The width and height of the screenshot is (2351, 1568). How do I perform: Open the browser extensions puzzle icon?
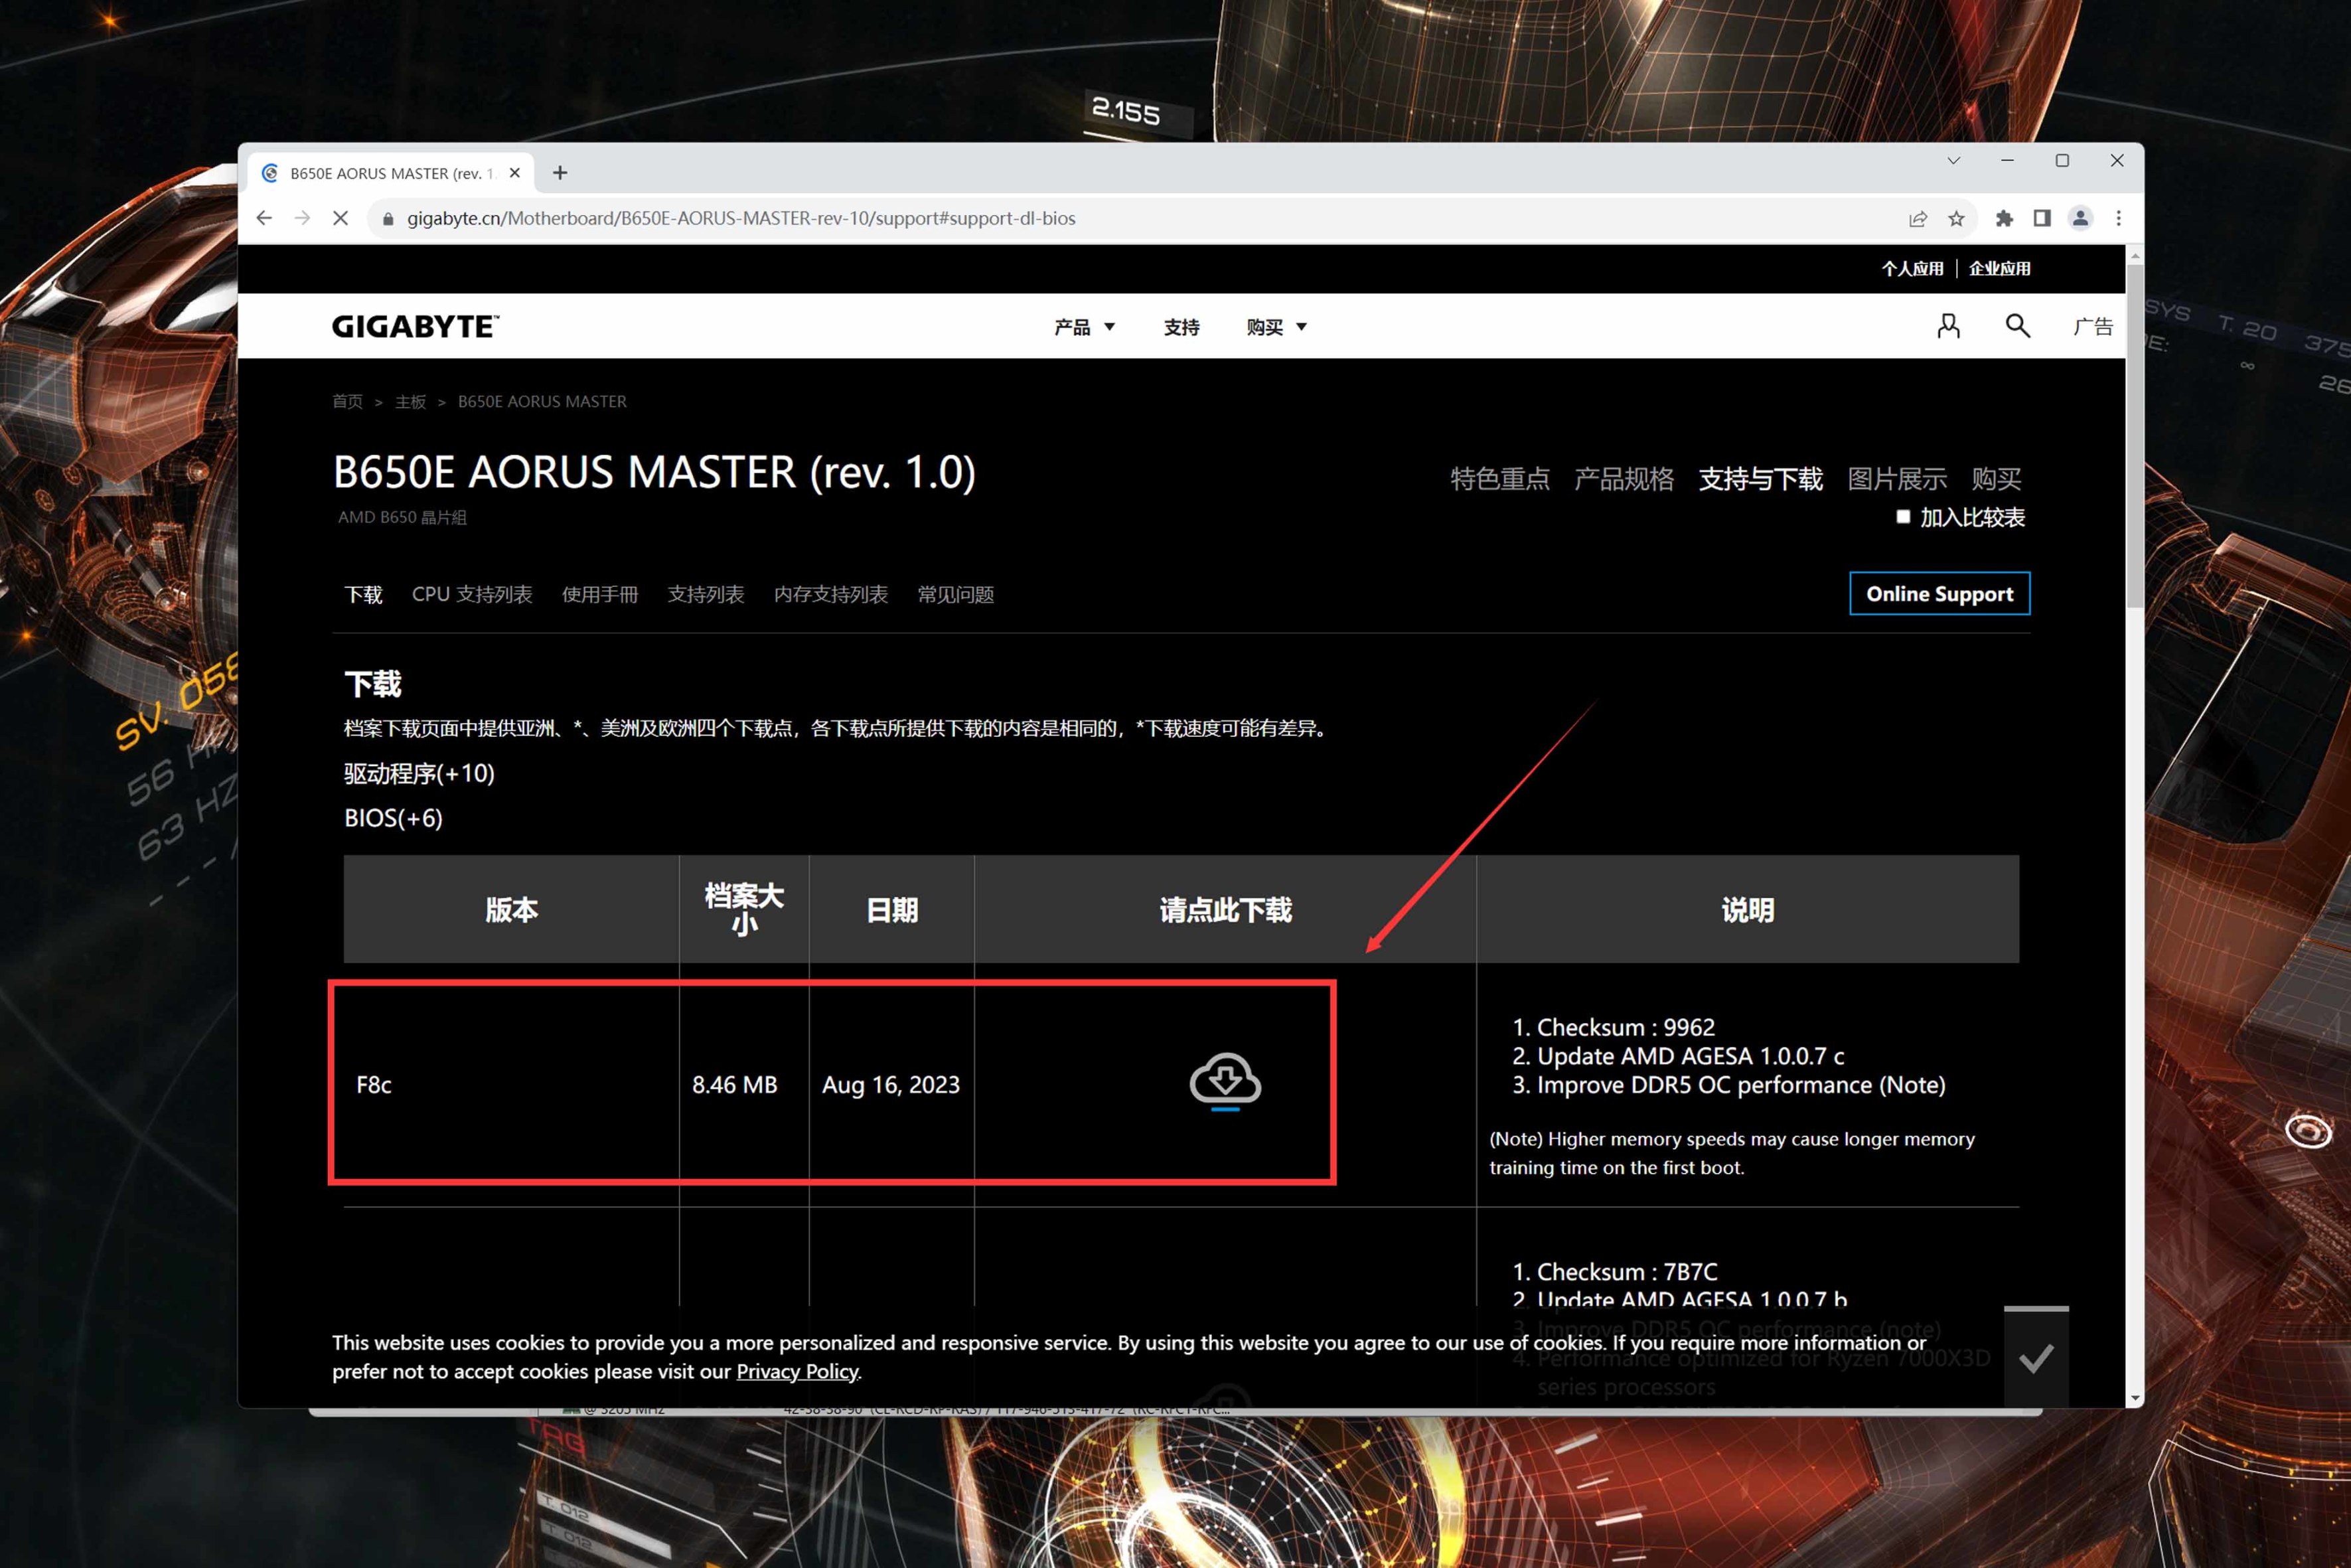(x=2003, y=218)
